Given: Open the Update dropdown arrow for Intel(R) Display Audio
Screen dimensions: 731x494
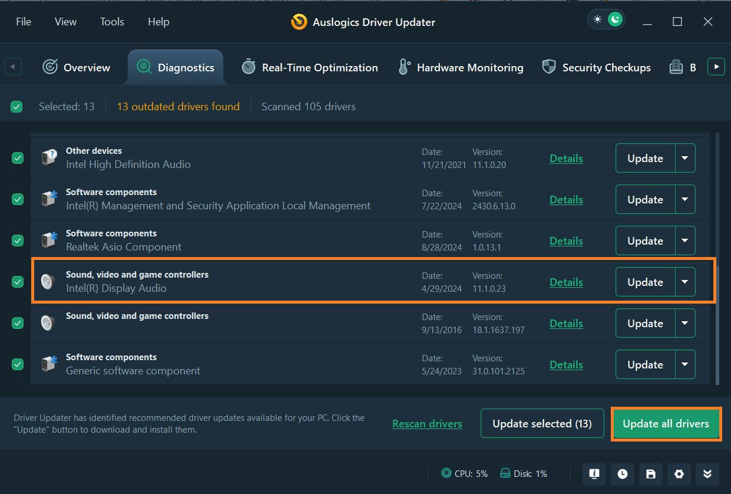Looking at the screenshot, I should (684, 282).
